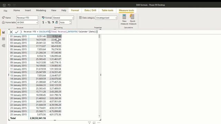Click the visual filter funnel icon

click(89, 123)
